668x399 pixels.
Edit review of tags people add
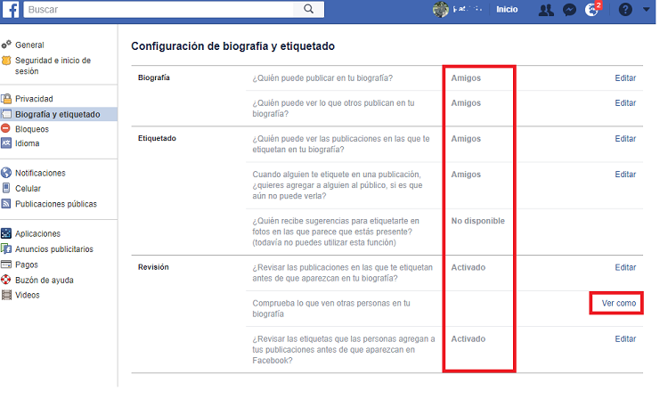625,339
